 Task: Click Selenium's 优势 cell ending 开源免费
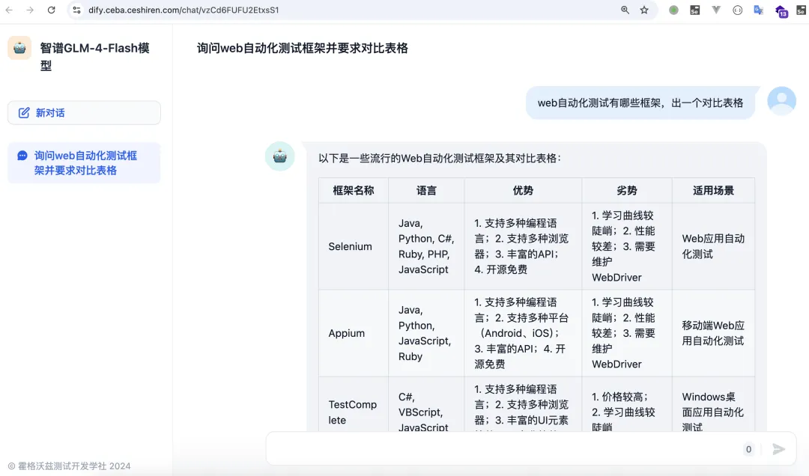pos(523,246)
